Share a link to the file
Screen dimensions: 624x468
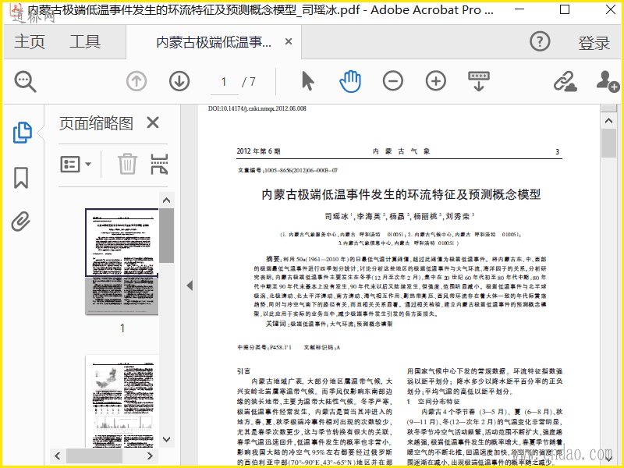tap(565, 81)
